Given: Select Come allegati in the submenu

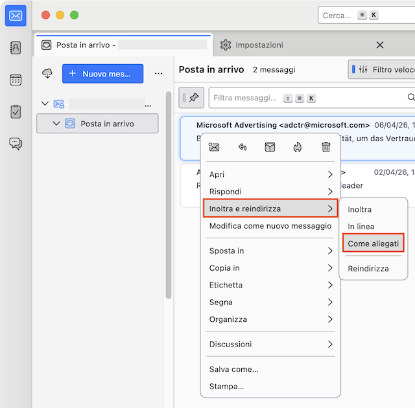Looking at the screenshot, I should pos(373,243).
